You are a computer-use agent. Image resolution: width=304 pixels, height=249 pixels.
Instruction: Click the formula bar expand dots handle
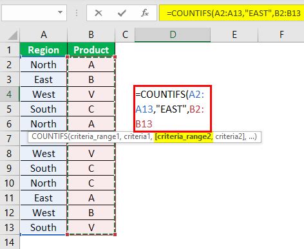77,13
